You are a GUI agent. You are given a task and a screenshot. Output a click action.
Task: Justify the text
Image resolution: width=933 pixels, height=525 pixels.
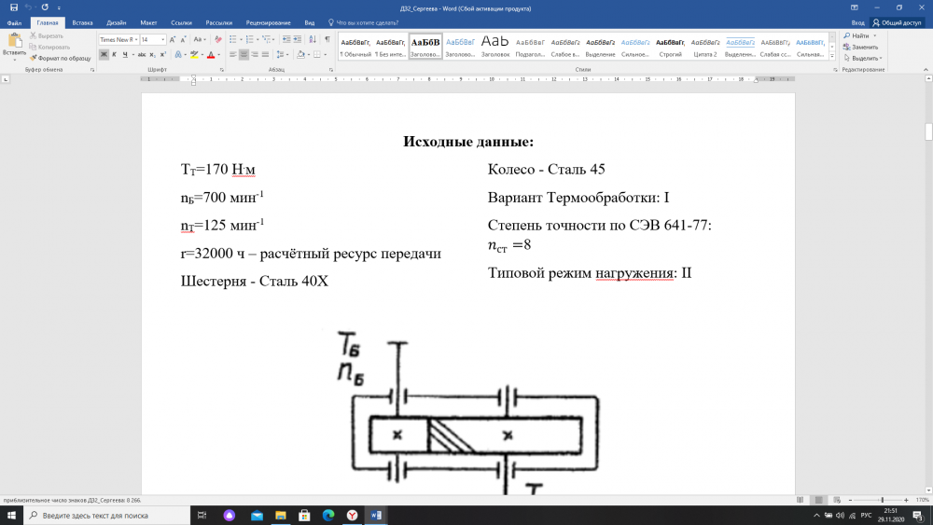click(265, 55)
